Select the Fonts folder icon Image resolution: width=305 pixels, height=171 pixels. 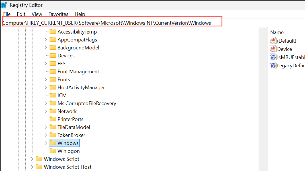[x=52, y=79]
